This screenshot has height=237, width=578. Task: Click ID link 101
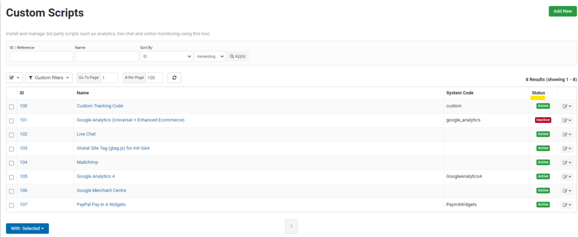pyautogui.click(x=24, y=120)
